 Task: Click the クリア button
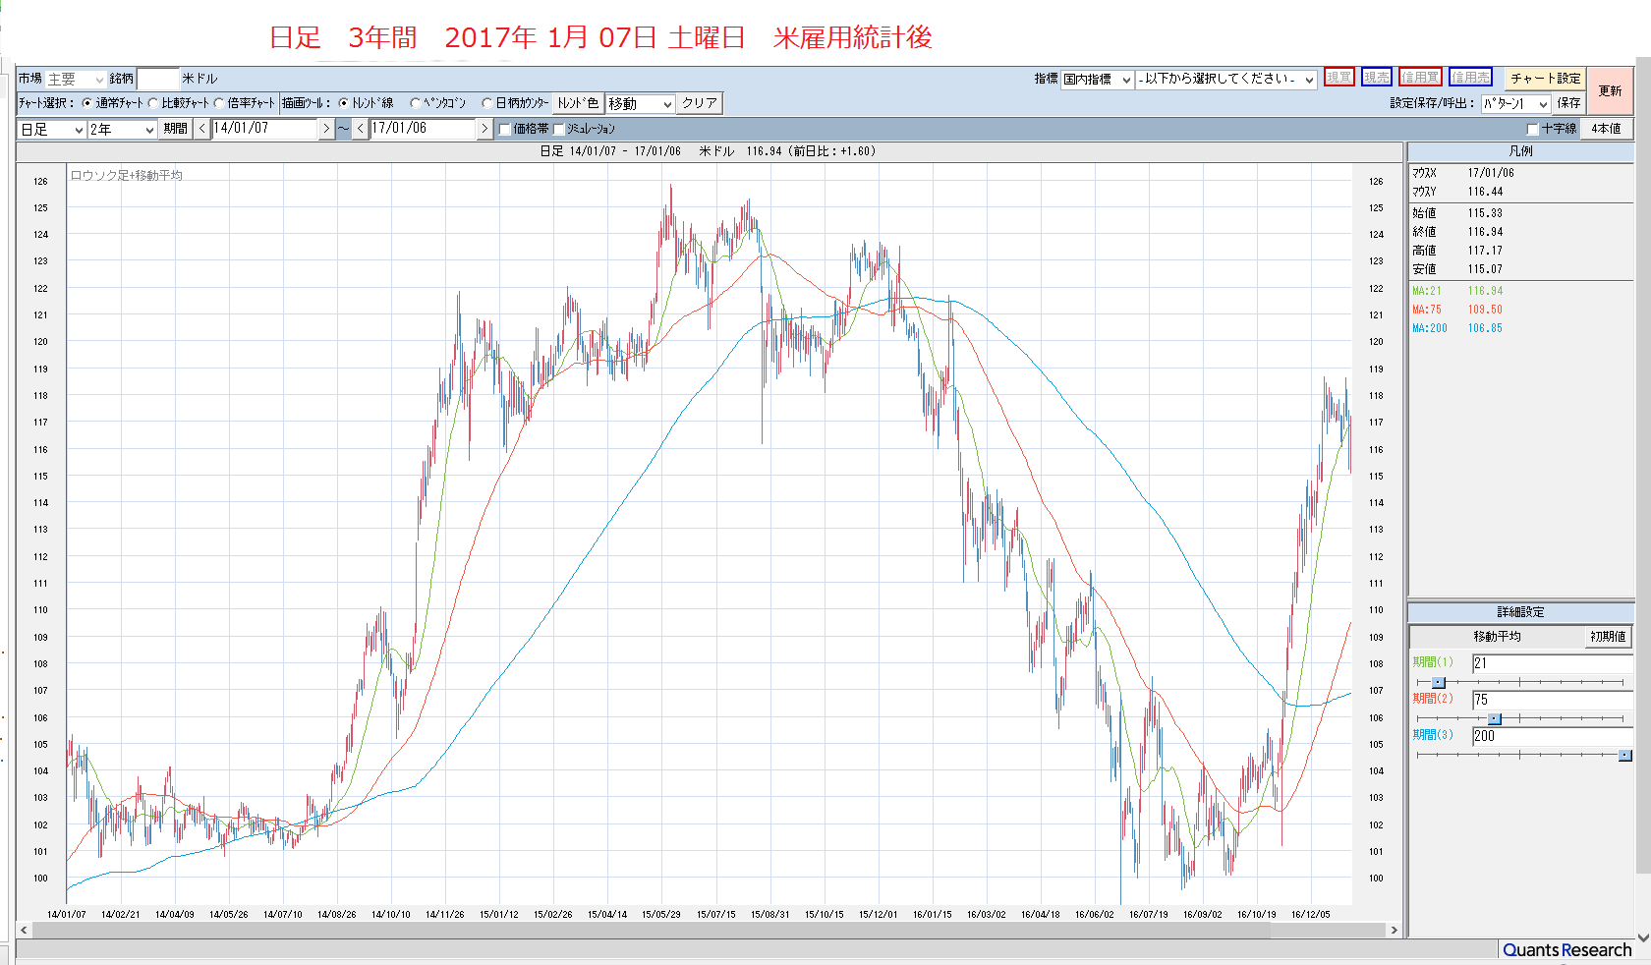[700, 103]
